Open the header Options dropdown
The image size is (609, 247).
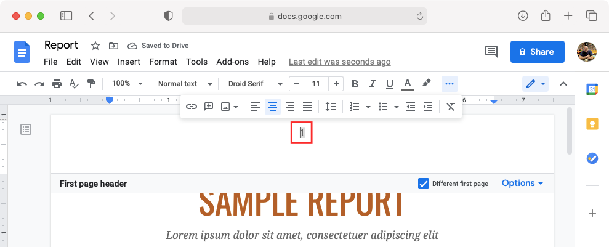point(522,184)
